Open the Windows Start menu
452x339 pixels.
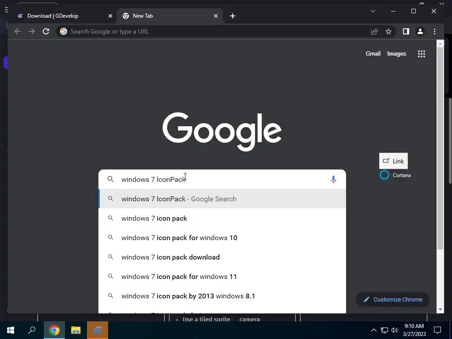pos(11,330)
